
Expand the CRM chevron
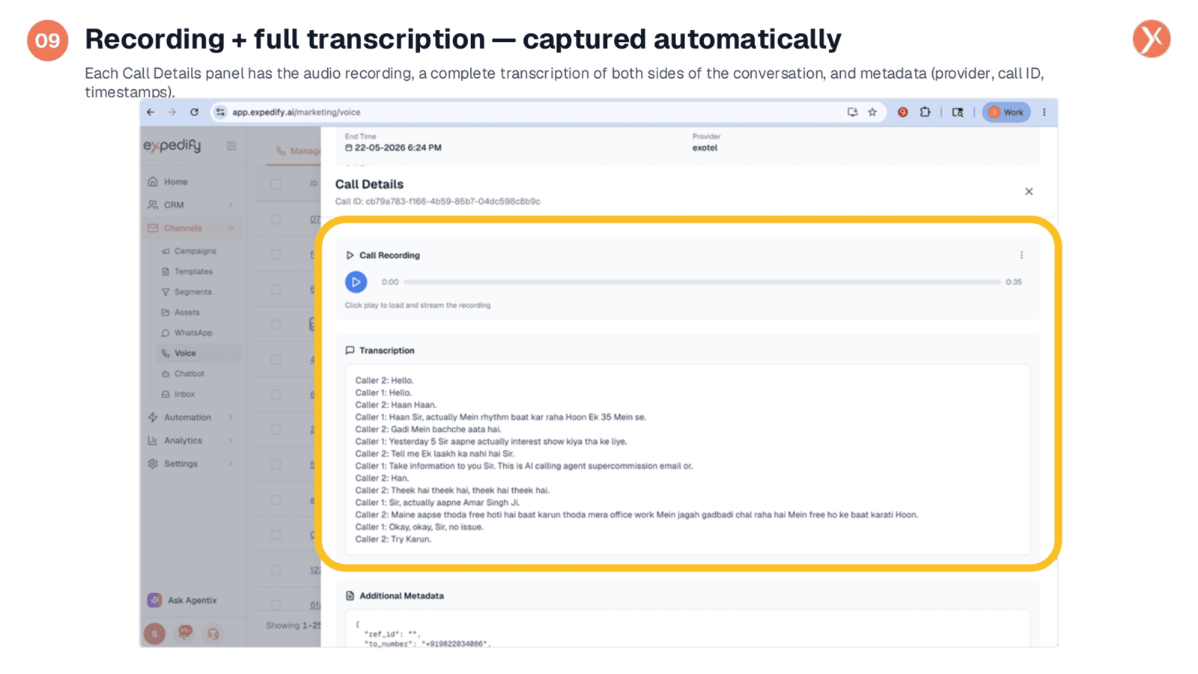[x=231, y=205]
